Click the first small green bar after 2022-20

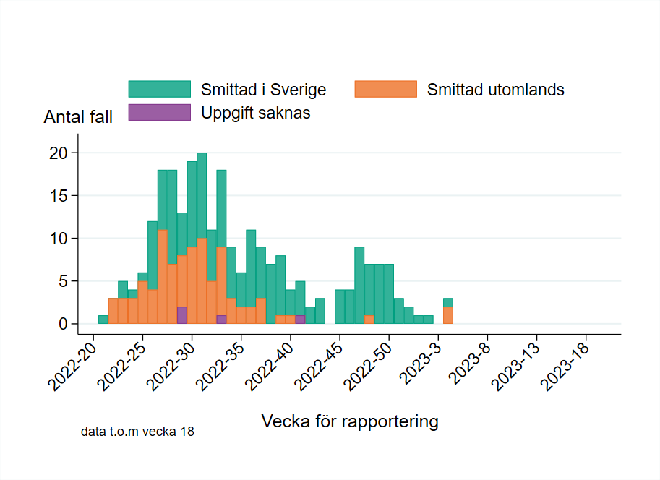[103, 319]
